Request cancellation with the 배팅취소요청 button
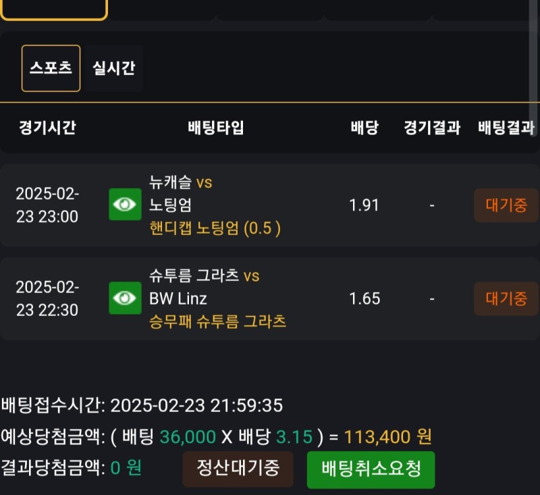 click(371, 469)
